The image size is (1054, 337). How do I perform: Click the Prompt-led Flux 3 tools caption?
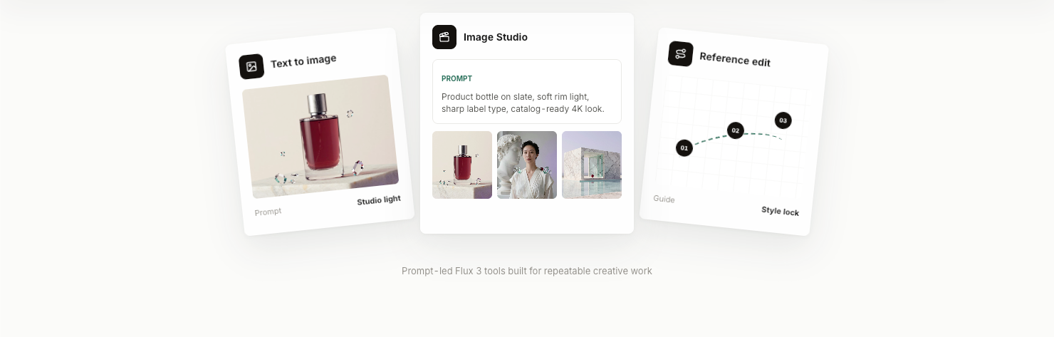527,271
